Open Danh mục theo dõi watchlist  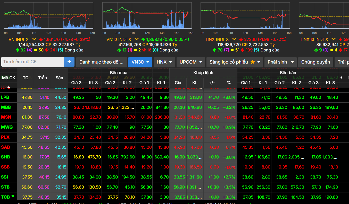click(101, 62)
